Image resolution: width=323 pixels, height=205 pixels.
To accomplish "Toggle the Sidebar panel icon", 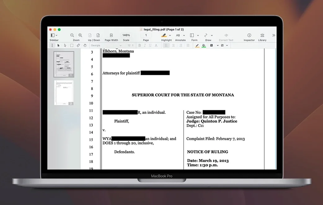I will point(52,35).
